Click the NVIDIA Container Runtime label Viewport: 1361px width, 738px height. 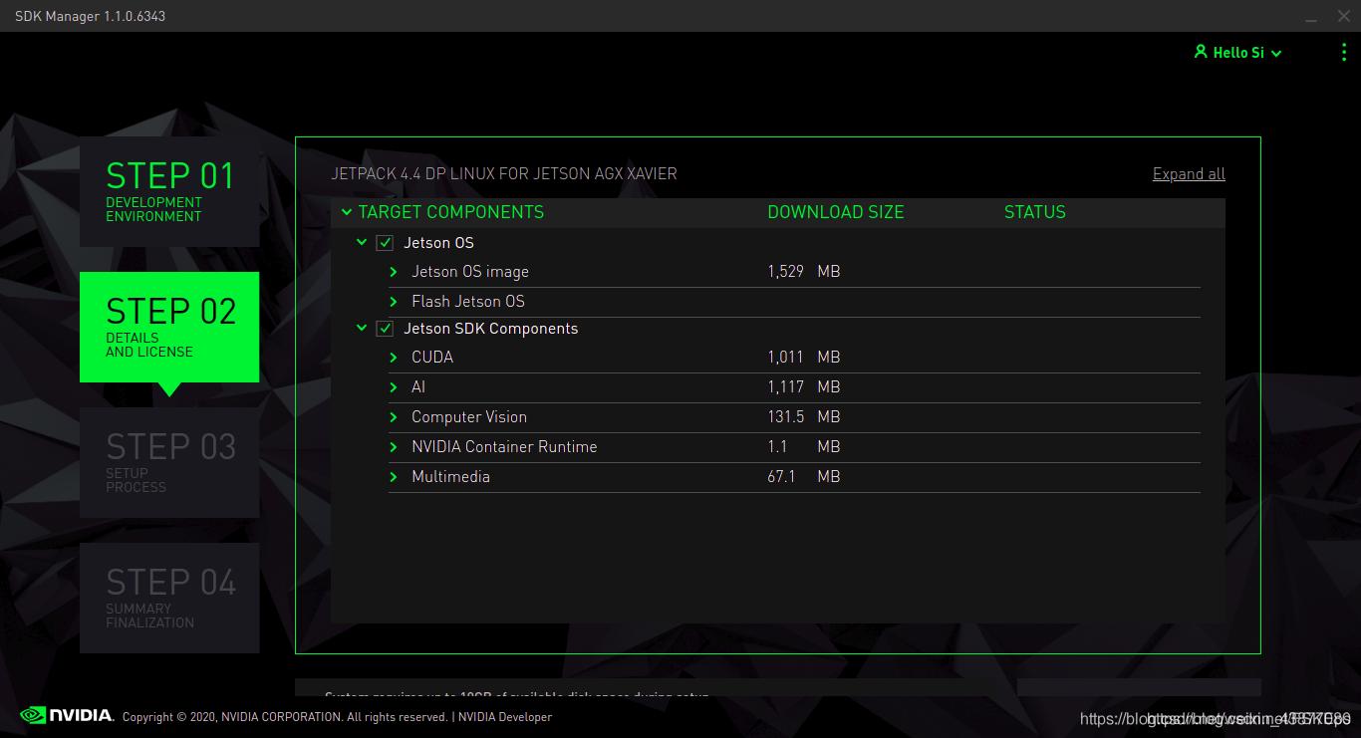click(504, 447)
